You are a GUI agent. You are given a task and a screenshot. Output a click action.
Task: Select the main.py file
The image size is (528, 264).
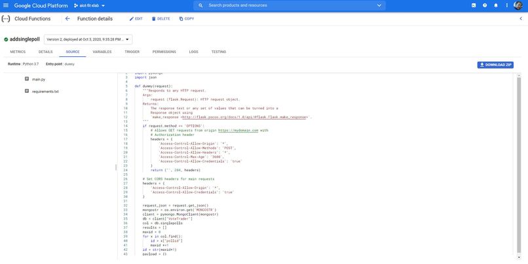(39, 80)
